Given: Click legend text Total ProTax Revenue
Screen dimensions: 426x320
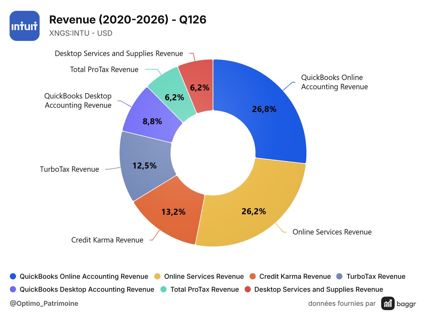Looking at the screenshot, I should pyautogui.click(x=204, y=289).
